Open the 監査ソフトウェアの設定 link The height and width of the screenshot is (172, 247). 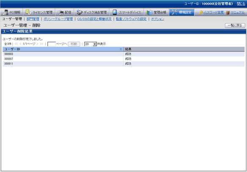pyautogui.click(x=131, y=19)
